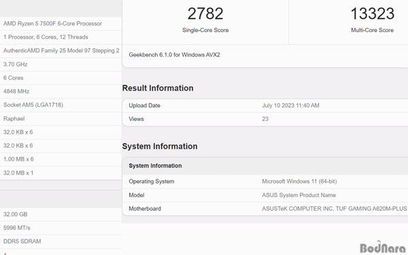Click the second '32.0 KB x 6' row
The image size is (408, 255).
tap(61, 146)
